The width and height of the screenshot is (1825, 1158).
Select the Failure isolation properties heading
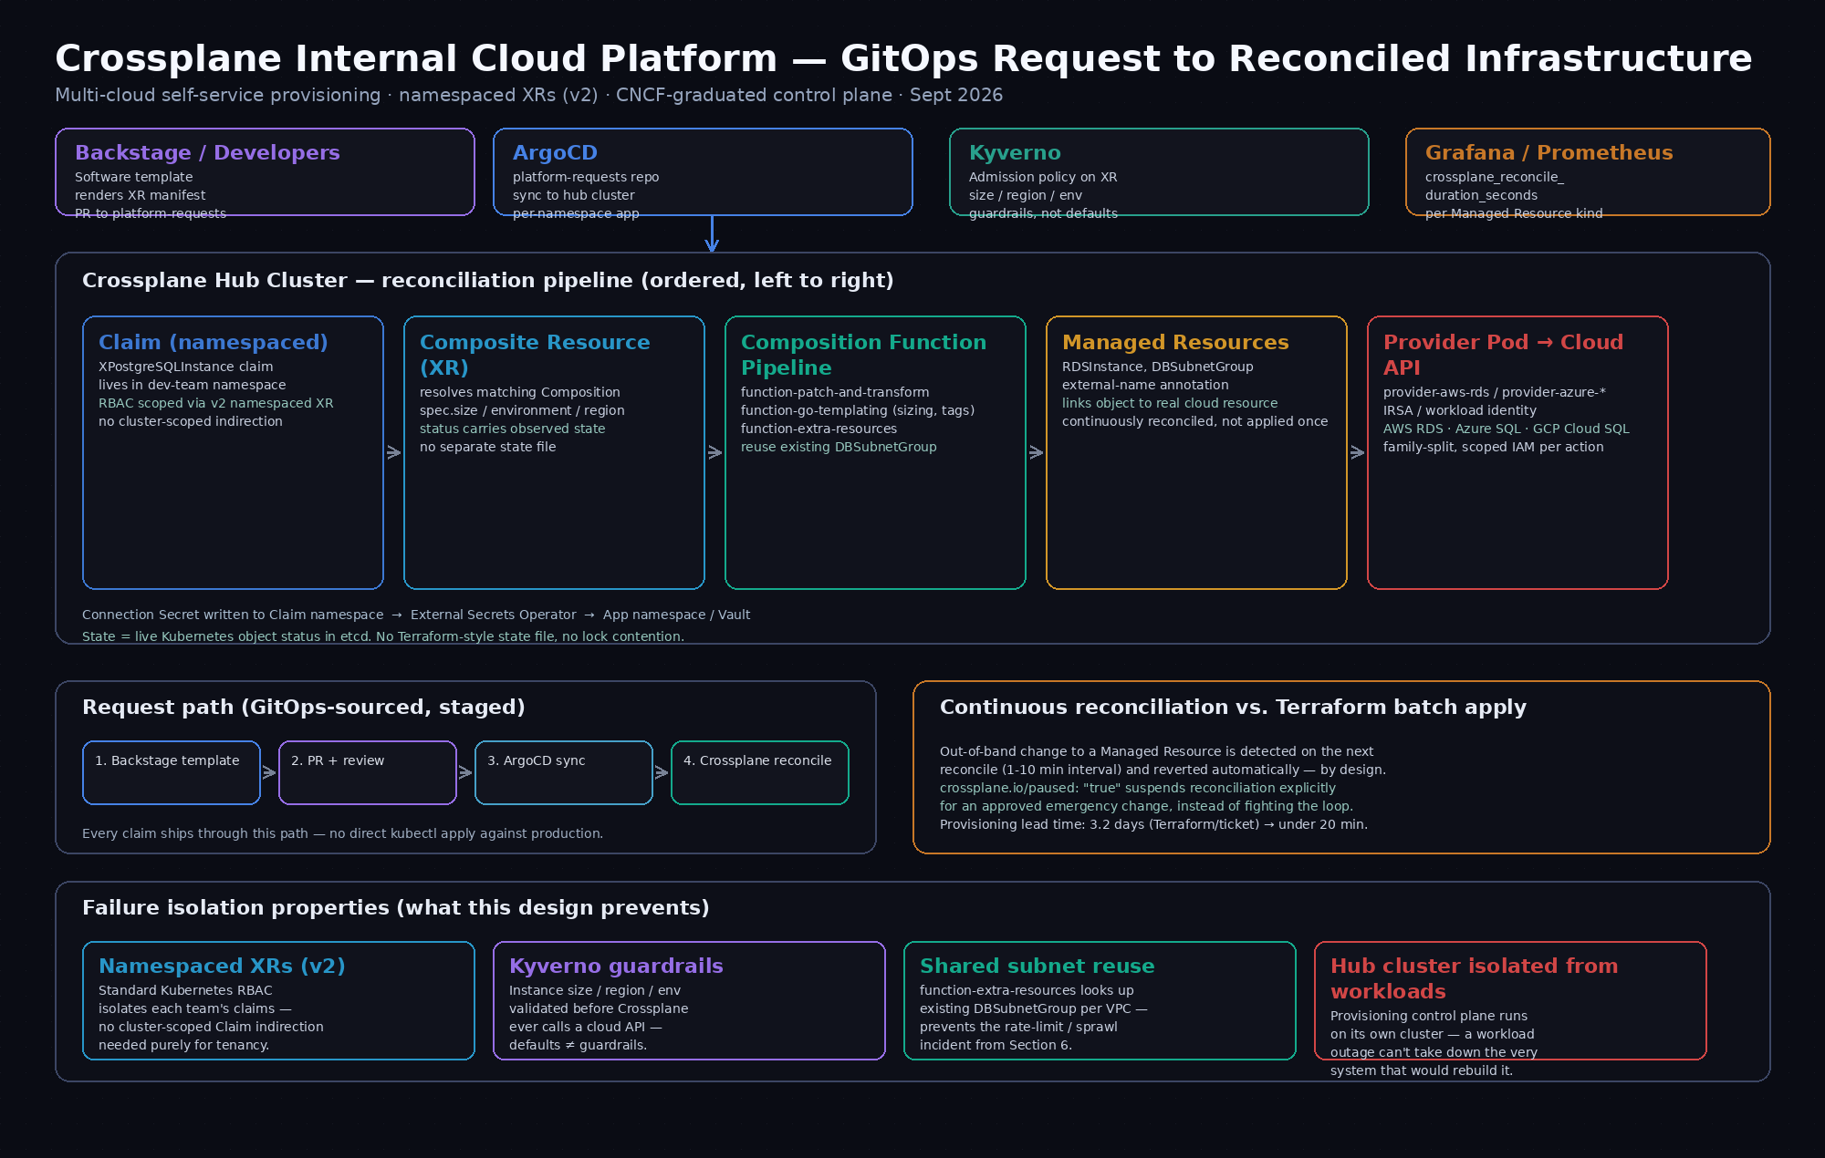coord(396,908)
